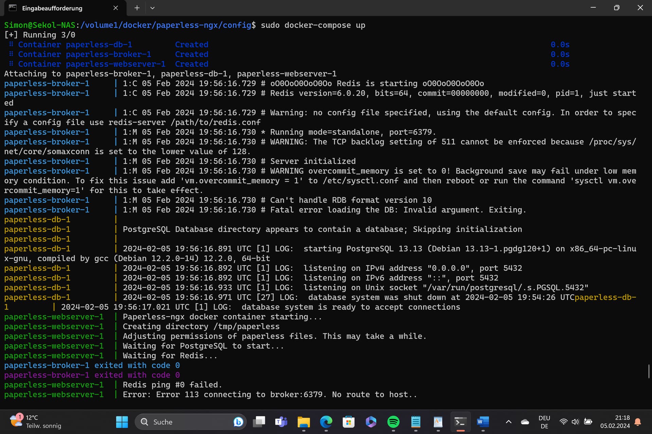This screenshot has width=652, height=434.
Task: Minimize the terminal window
Action: [593, 7]
